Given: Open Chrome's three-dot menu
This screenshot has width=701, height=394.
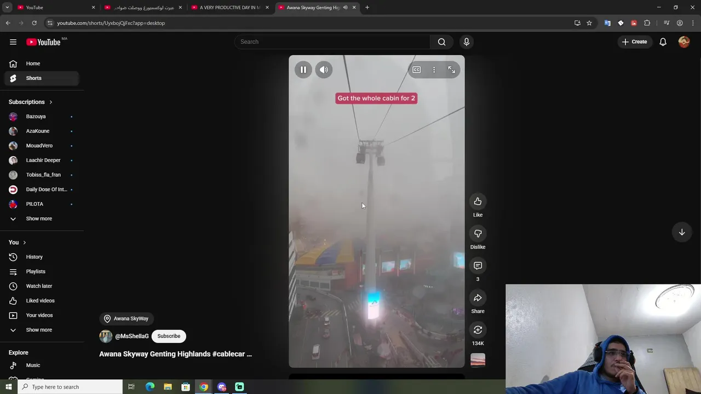Looking at the screenshot, I should tap(693, 23).
